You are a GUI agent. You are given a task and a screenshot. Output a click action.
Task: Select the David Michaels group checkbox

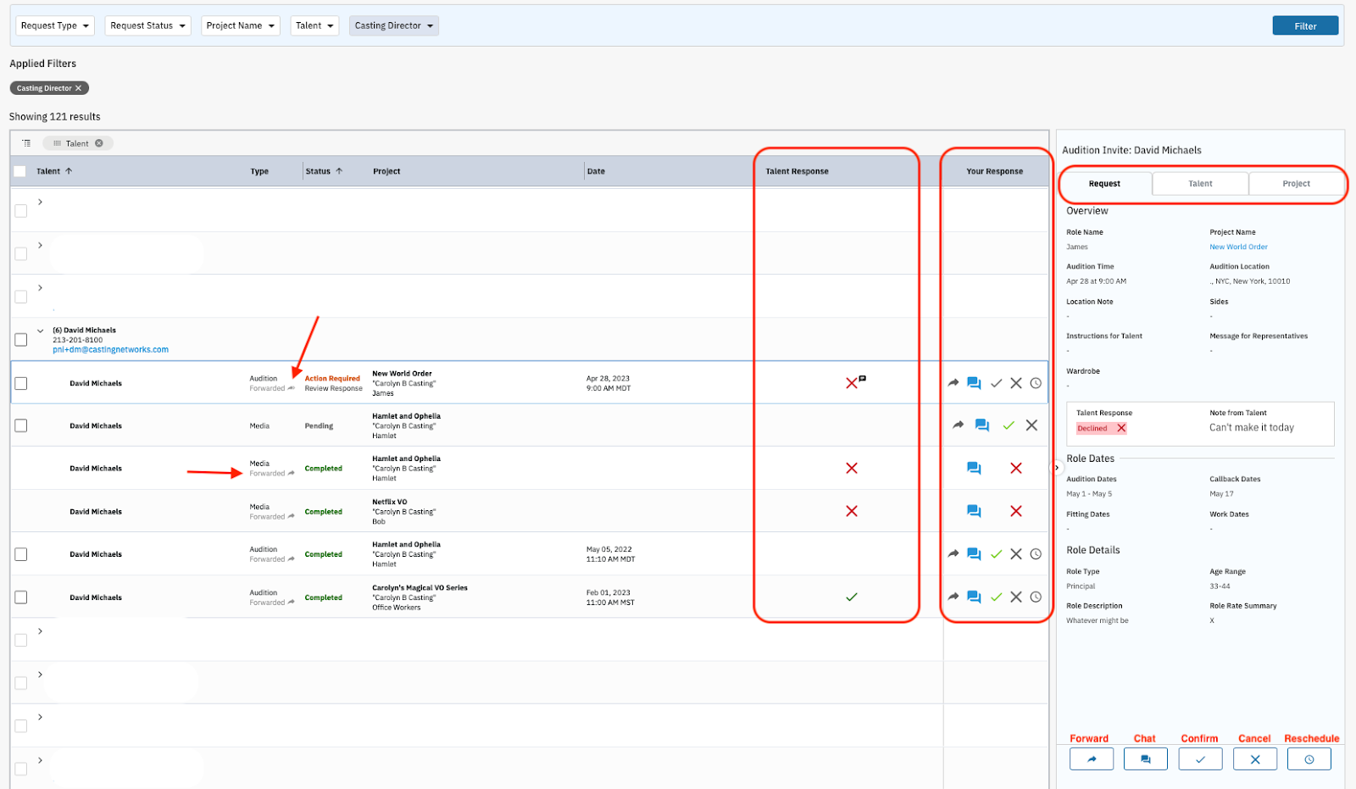(x=21, y=340)
